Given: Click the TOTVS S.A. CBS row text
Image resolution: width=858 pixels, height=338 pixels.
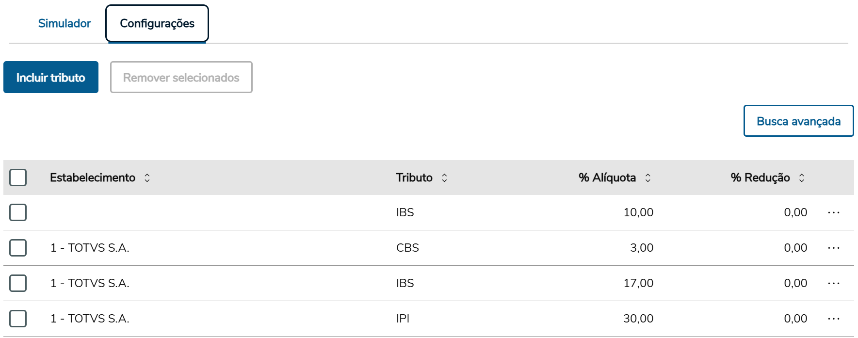Looking at the screenshot, I should coord(90,248).
